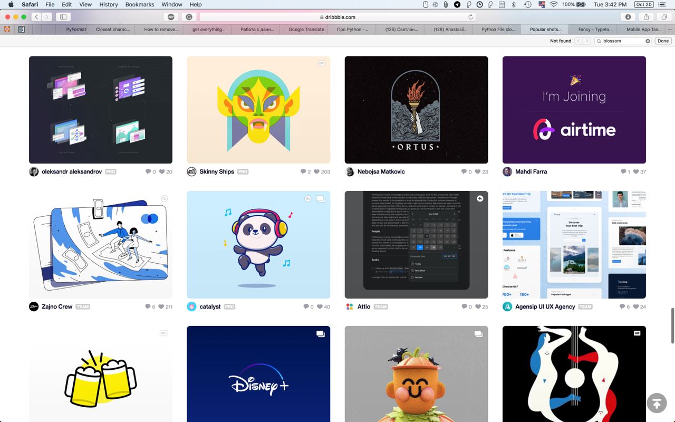675x422 pixels.
Task: Click the back-to-top arrow button
Action: point(657,403)
